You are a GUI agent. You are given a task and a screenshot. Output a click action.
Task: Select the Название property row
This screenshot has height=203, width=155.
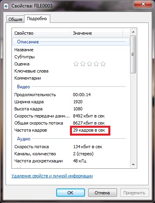[x=71, y=50]
